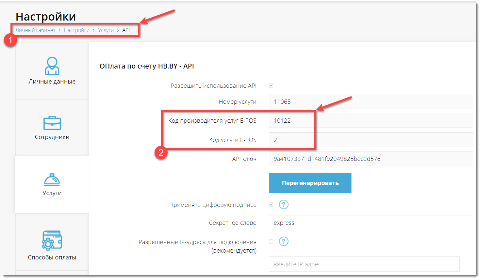Focus the Секретное слово field

click(x=371, y=223)
